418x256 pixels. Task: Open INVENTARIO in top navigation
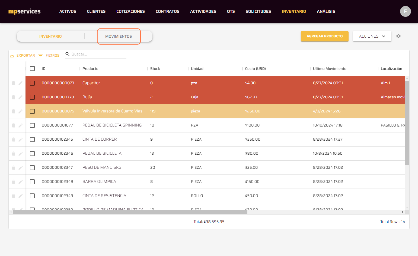[294, 11]
